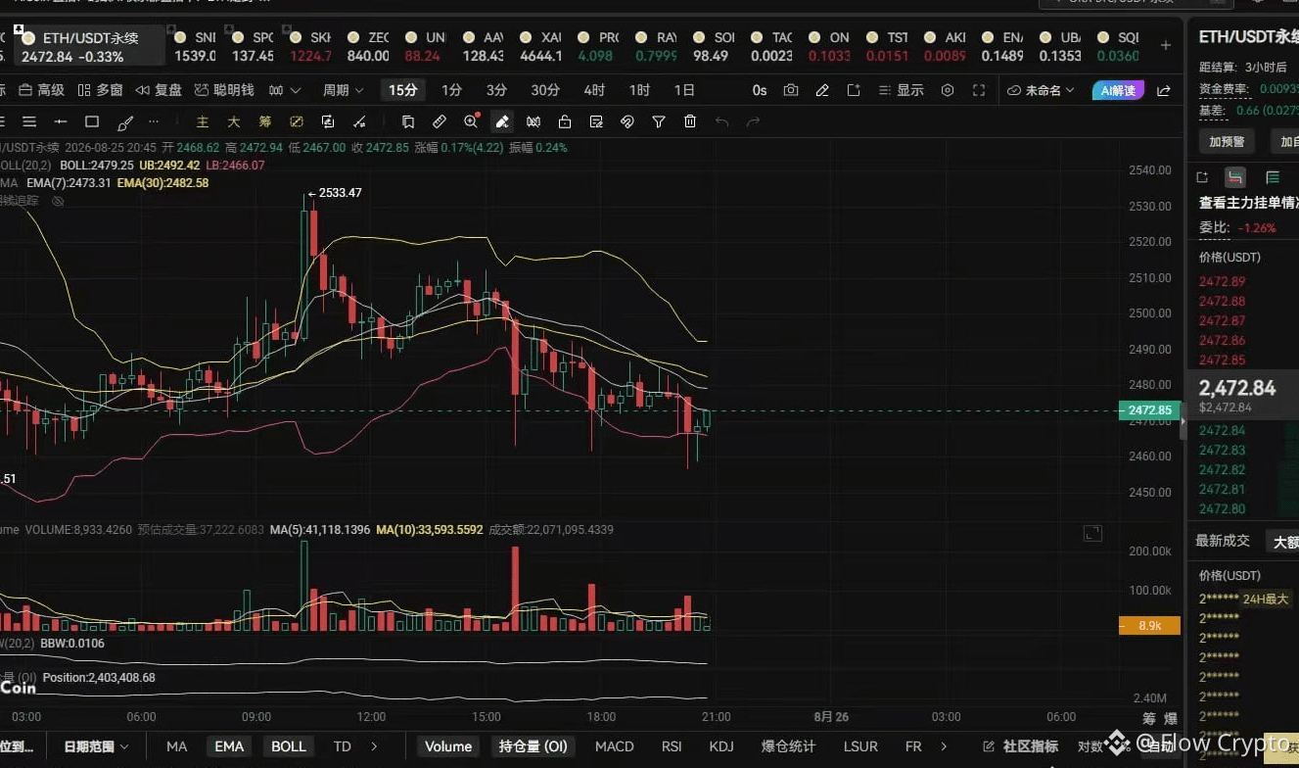Open more drawing tools ellipsis
The height and width of the screenshot is (768, 1299).
click(x=154, y=122)
